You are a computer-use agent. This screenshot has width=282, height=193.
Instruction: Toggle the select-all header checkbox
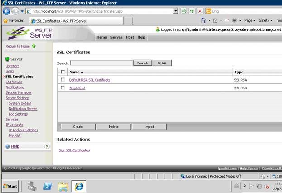(x=63, y=72)
